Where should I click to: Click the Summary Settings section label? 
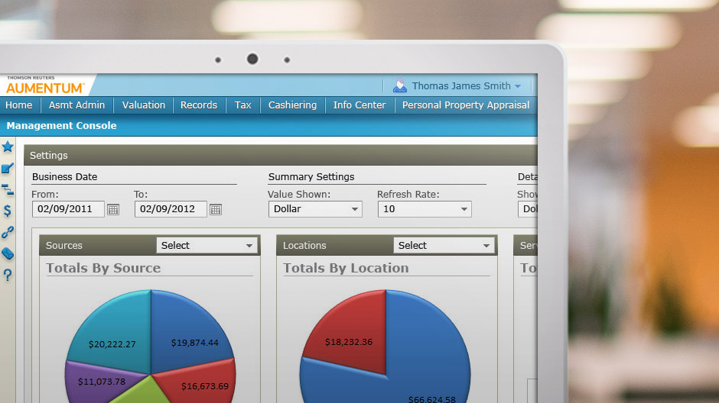311,177
